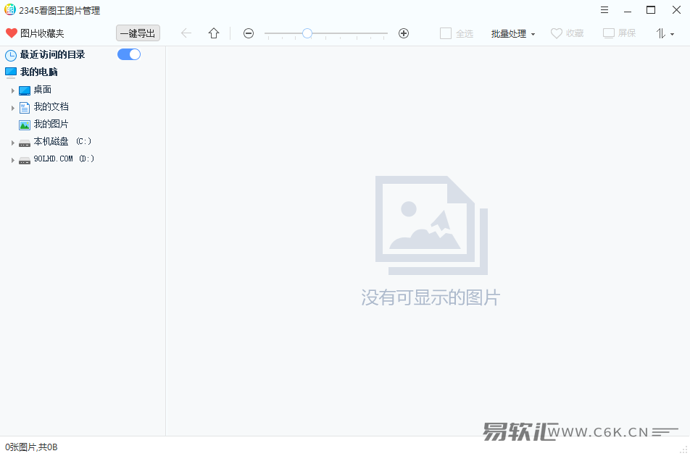This screenshot has height=456, width=690.
Task: Close the 2345看图王 window
Action: click(x=676, y=9)
